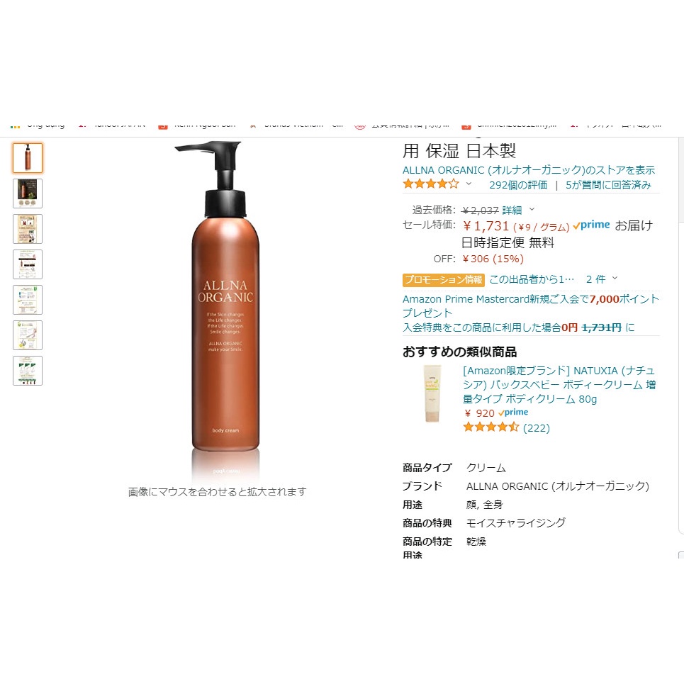684x684 pixels.
Task: Expand the star rating dropdown arrow
Action: tap(469, 184)
